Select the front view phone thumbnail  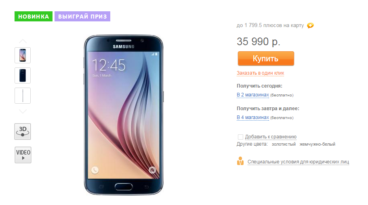23,55
